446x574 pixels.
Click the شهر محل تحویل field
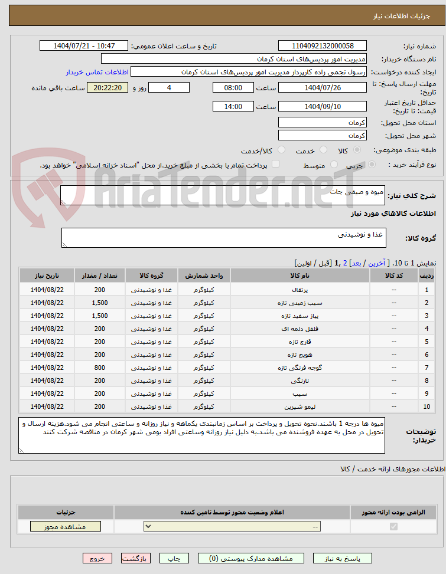[323, 136]
